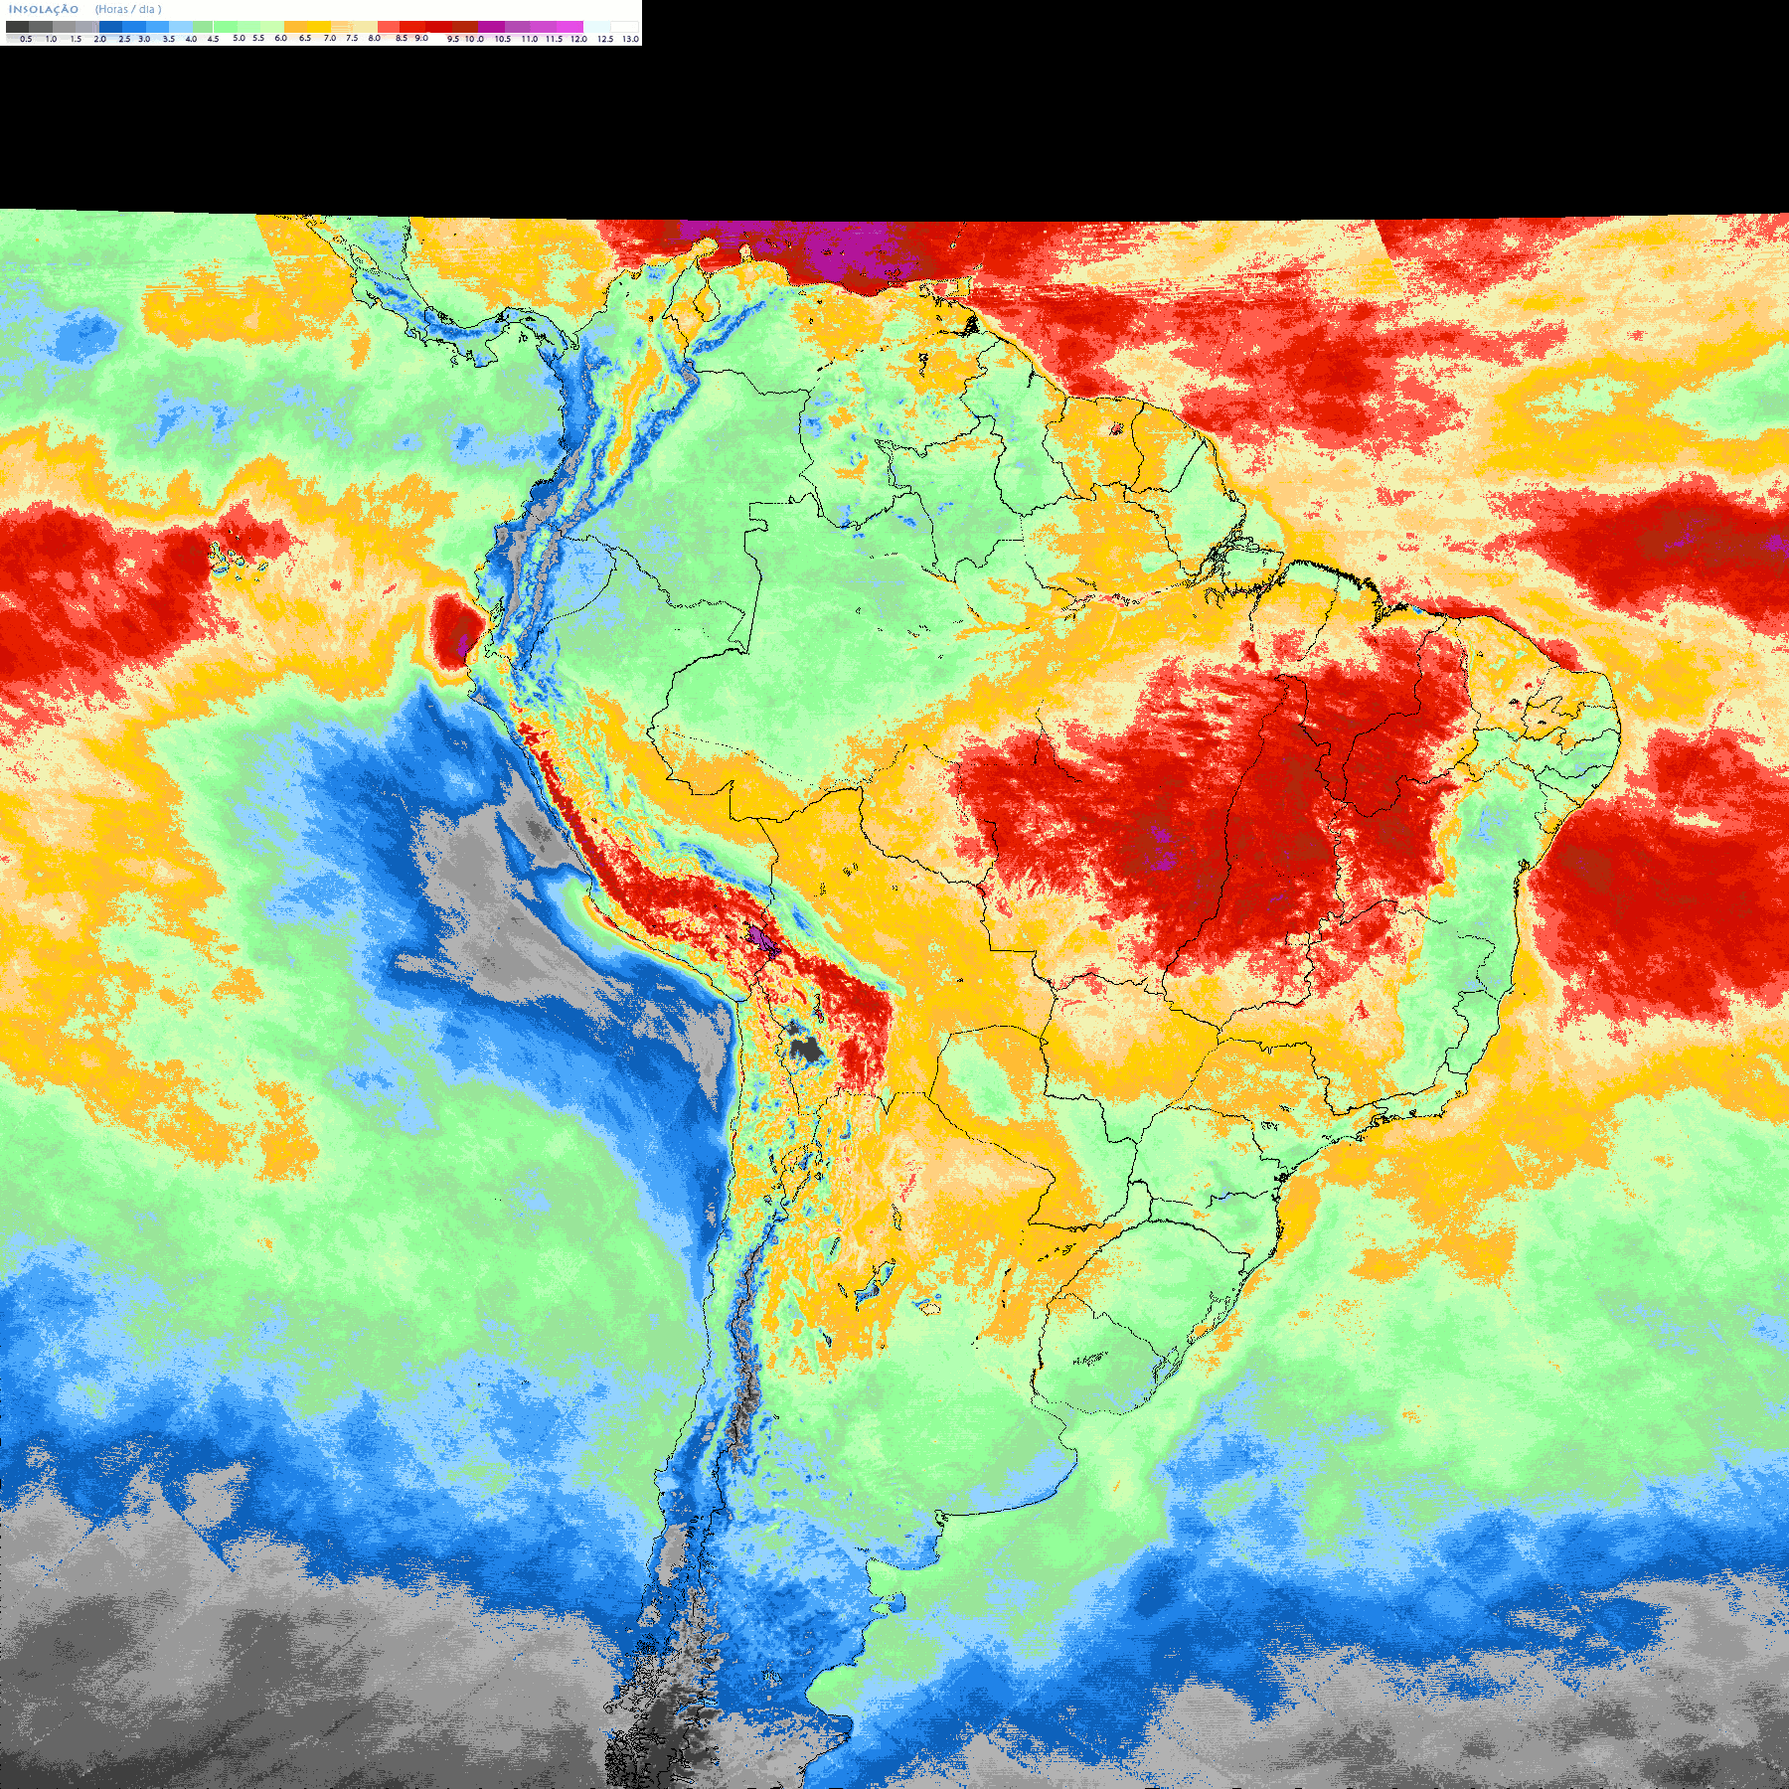Select the orange swatch between 6.0 and 6.5
The width and height of the screenshot is (1789, 1789).
click(296, 27)
